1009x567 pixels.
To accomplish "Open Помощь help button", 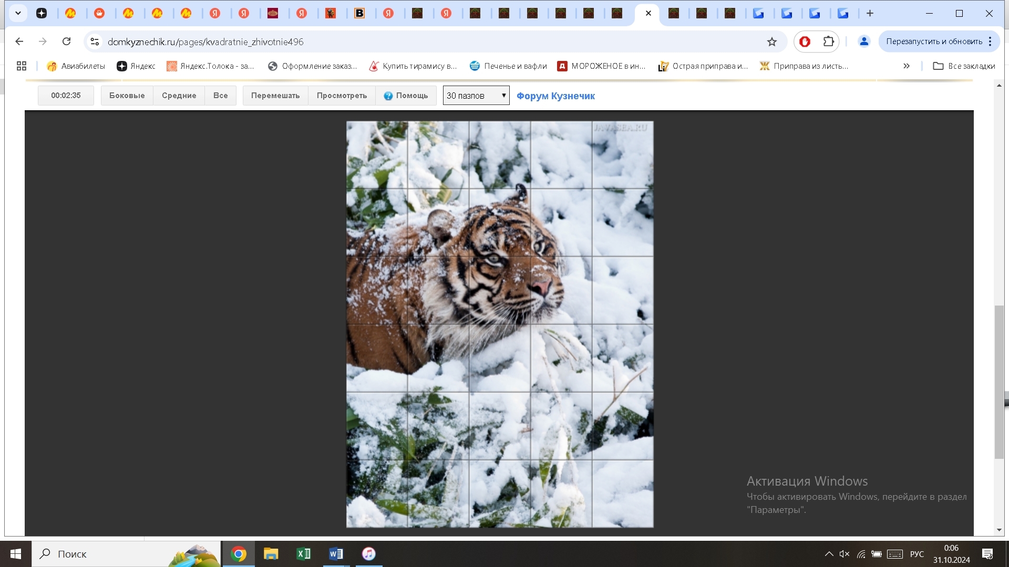I will click(406, 96).
